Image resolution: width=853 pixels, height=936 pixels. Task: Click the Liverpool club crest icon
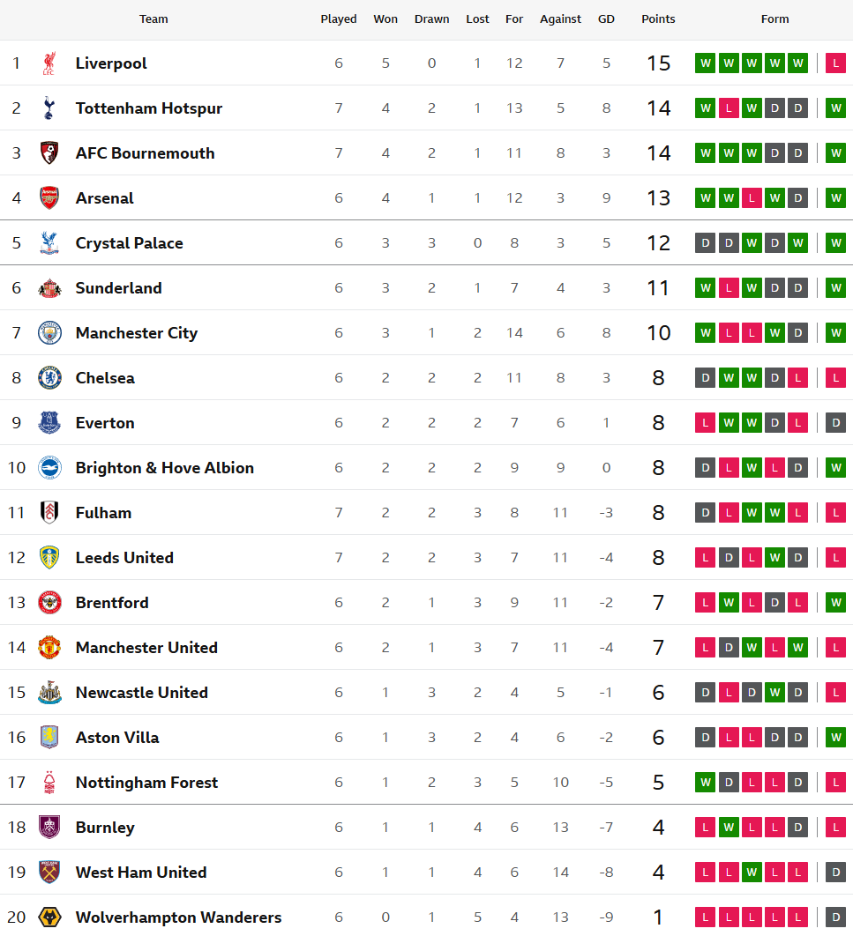click(x=49, y=63)
